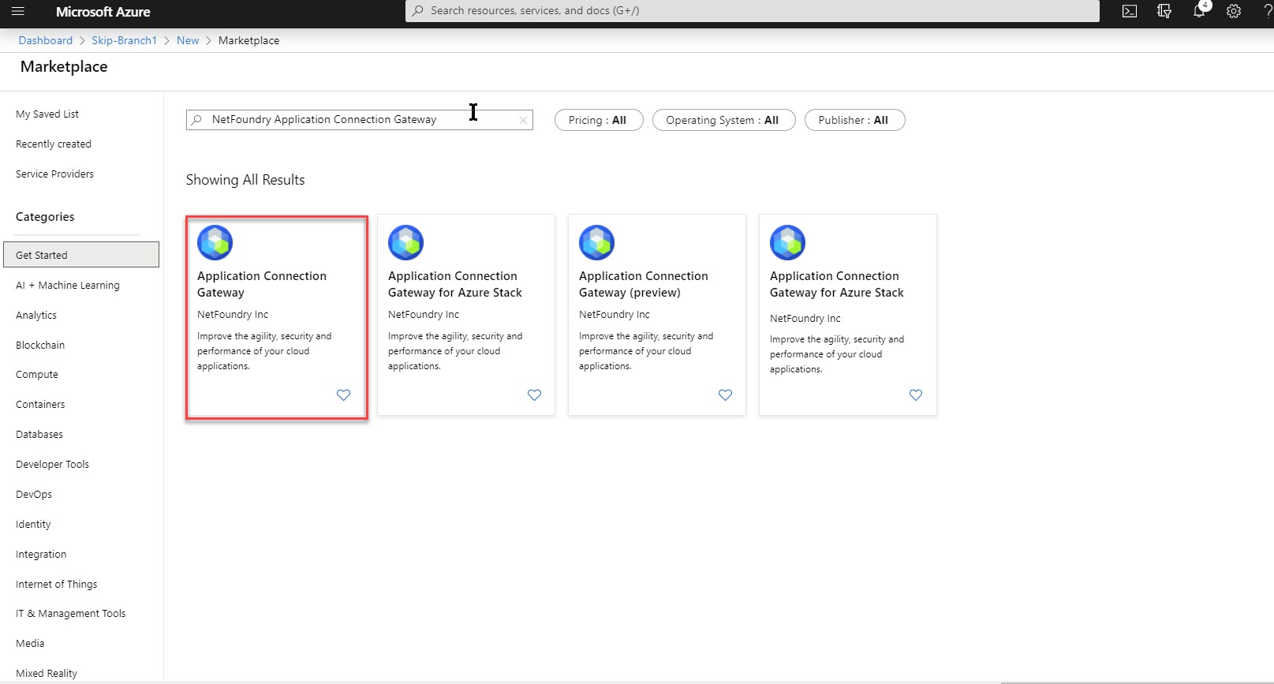Open the Pricing filter dropdown

click(599, 120)
